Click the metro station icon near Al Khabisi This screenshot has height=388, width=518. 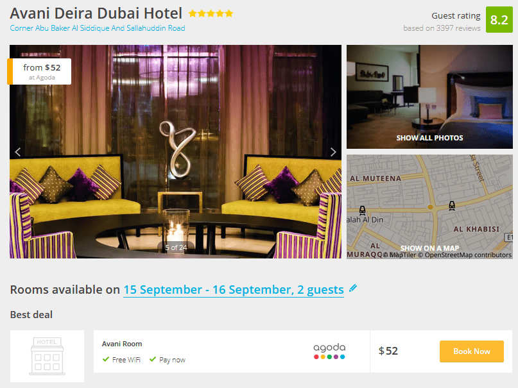point(452,206)
